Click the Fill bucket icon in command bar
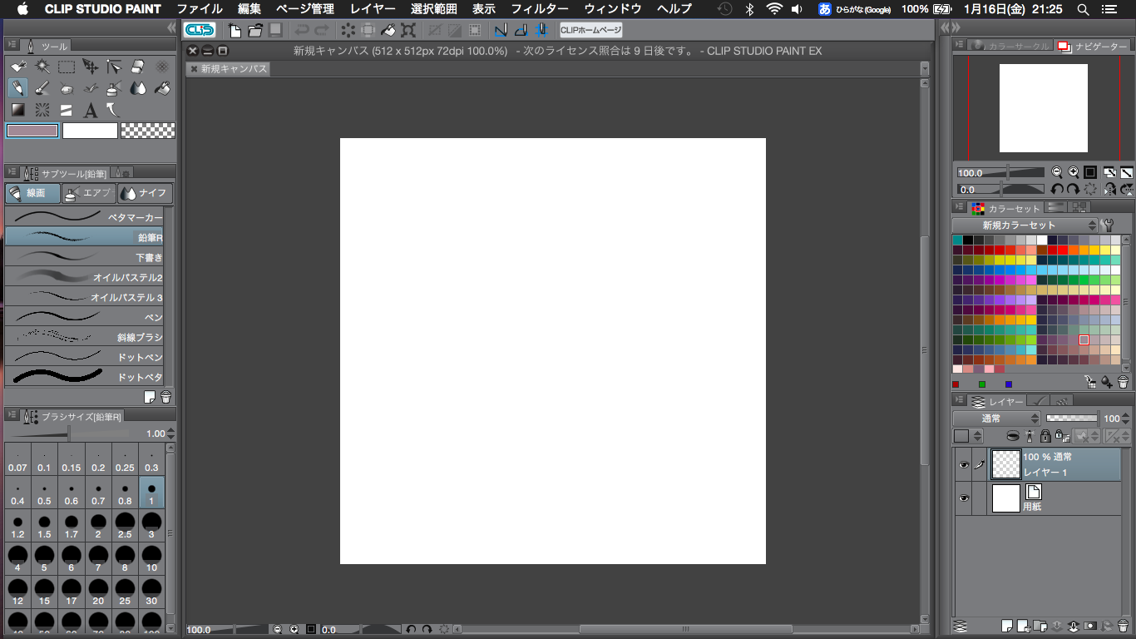 point(388,31)
